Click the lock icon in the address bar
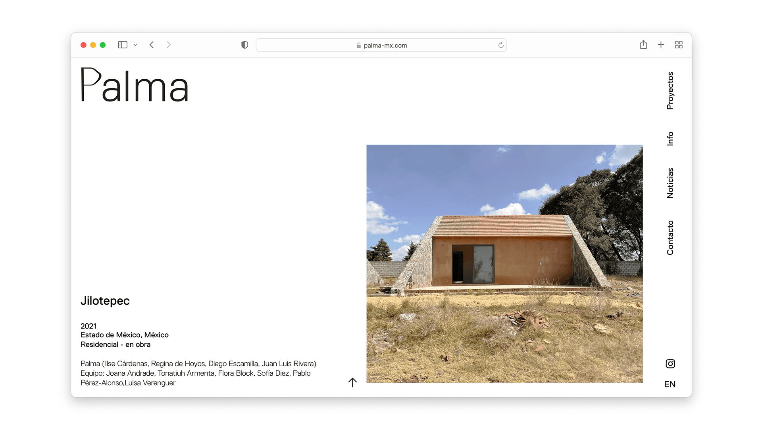This screenshot has height=428, width=762. pyautogui.click(x=359, y=46)
